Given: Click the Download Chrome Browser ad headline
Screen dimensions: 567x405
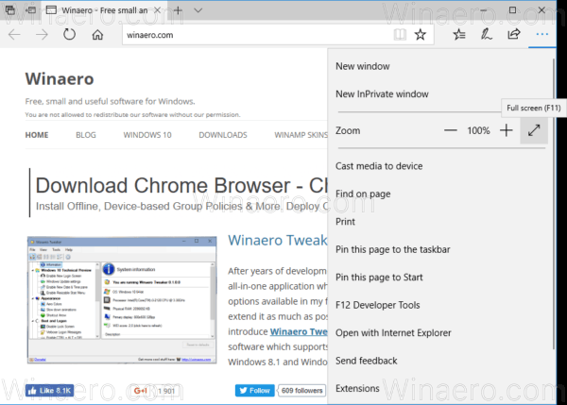Looking at the screenshot, I should pyautogui.click(x=181, y=186).
